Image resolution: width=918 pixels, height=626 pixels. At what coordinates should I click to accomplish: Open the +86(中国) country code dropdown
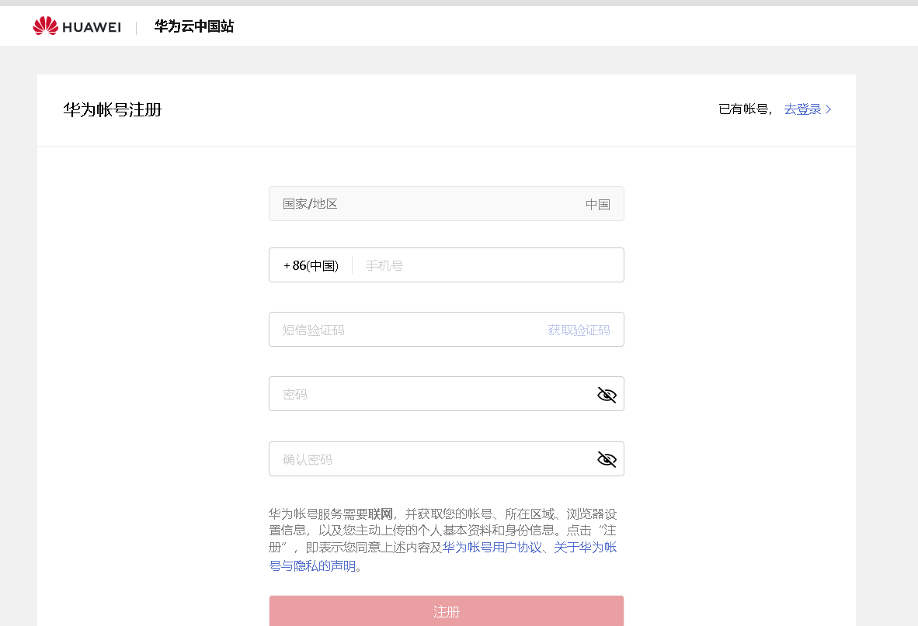coord(311,265)
